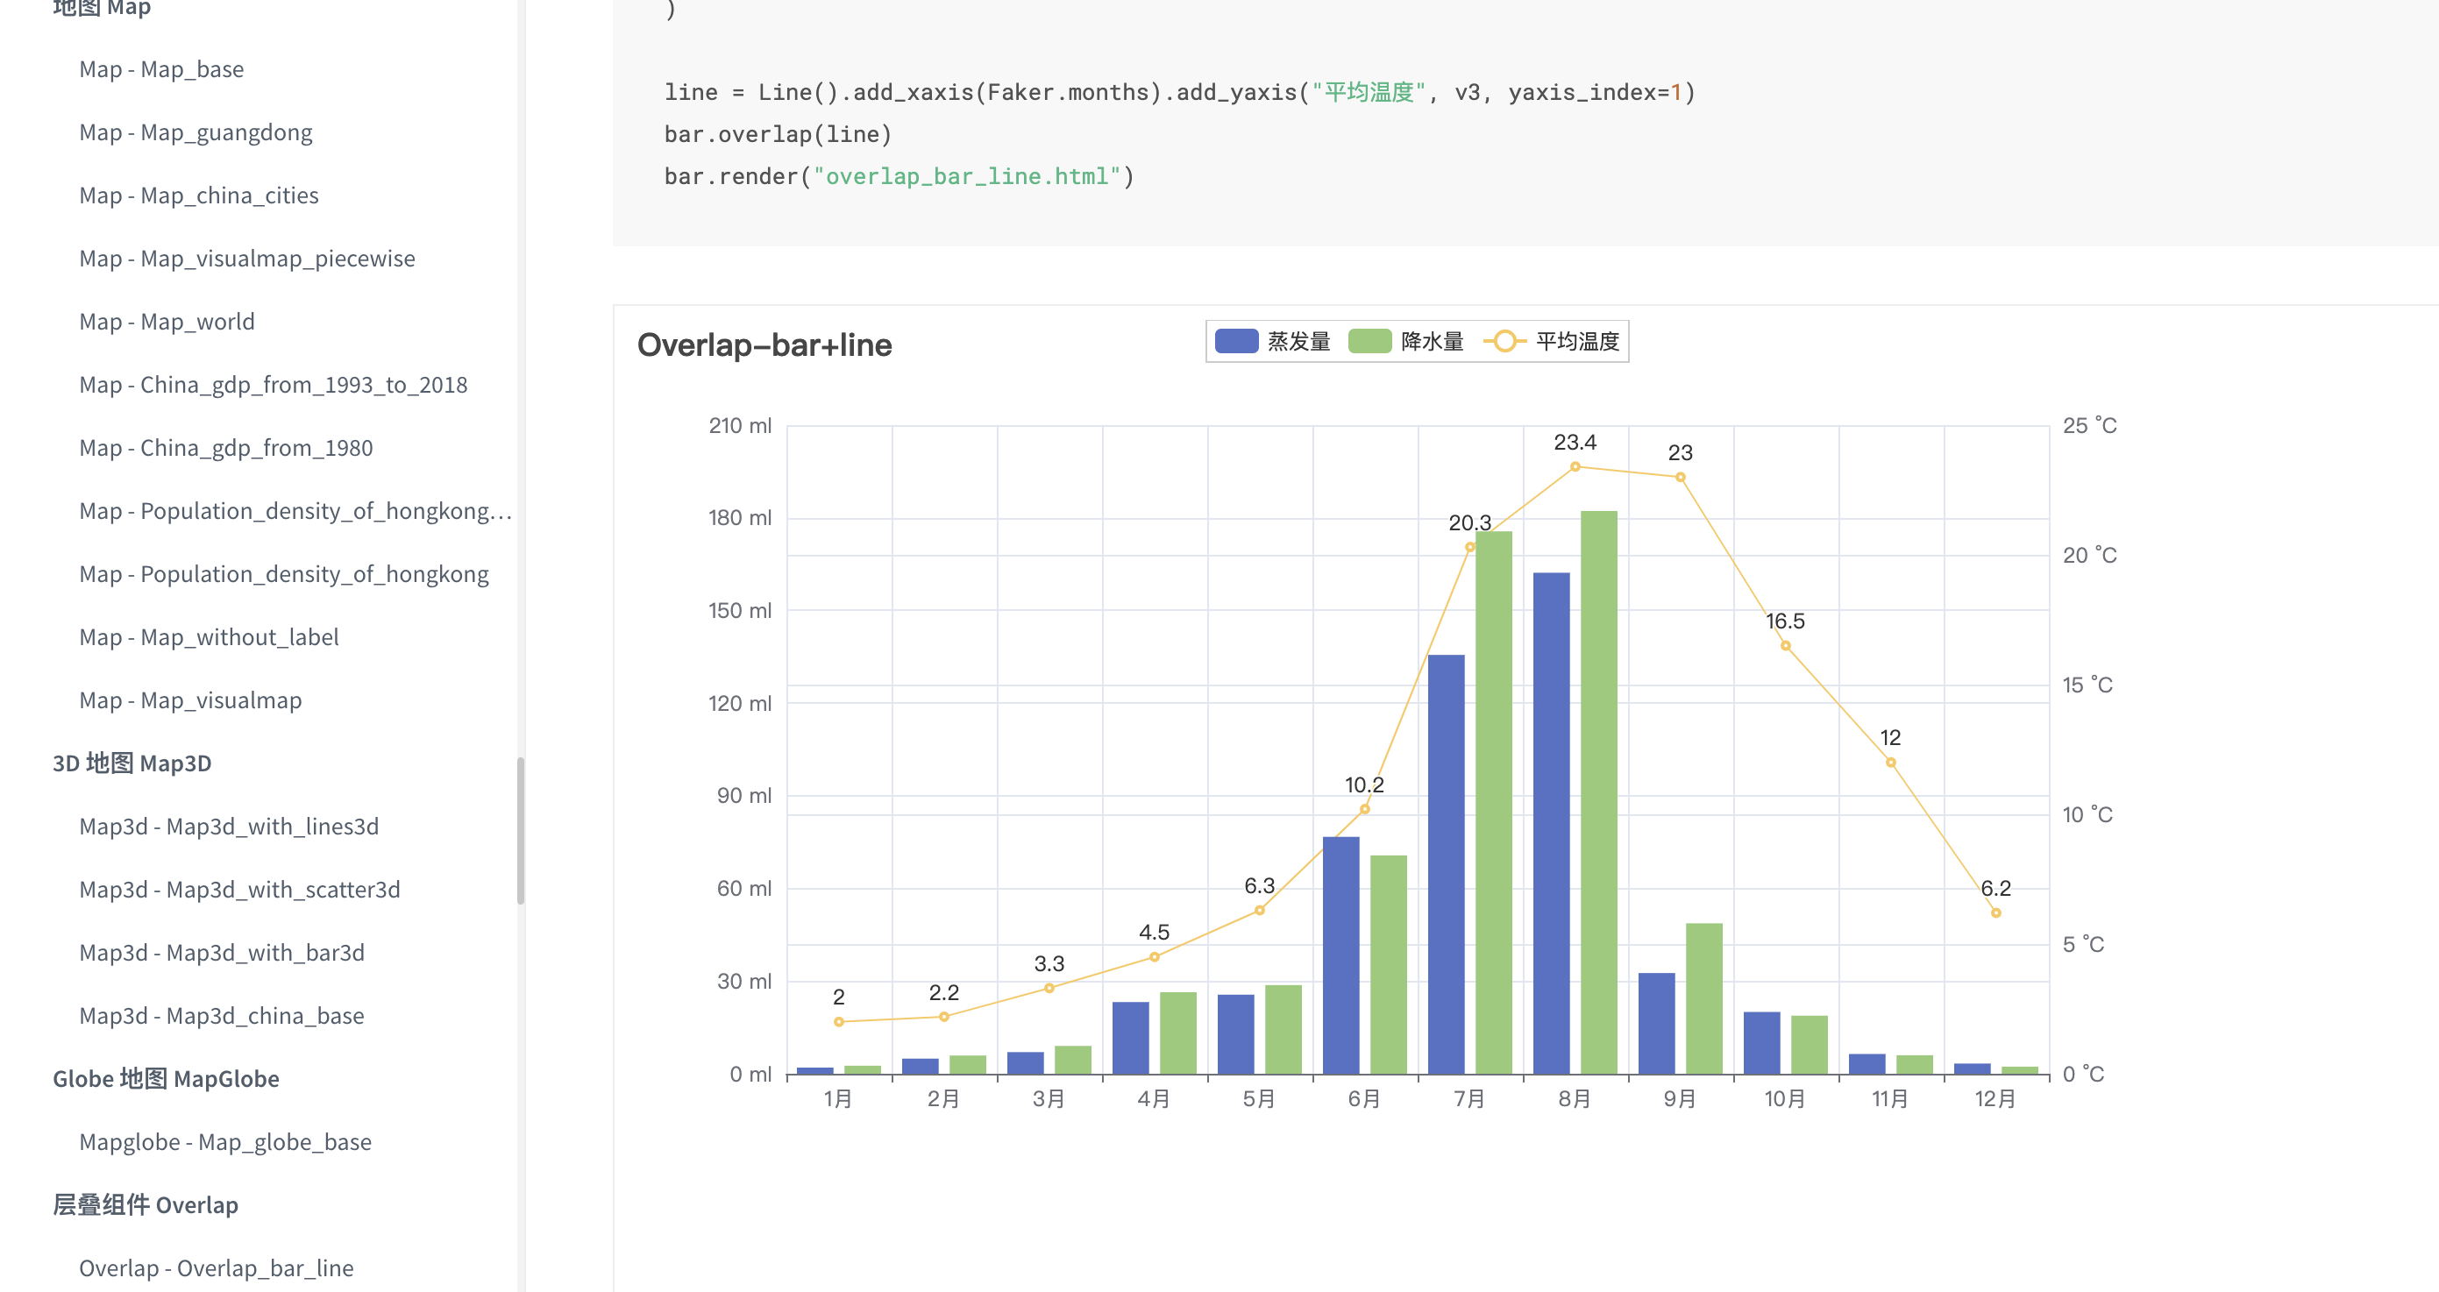The height and width of the screenshot is (1292, 2439).
Task: Open Map - Map_world example
Action: tap(167, 322)
